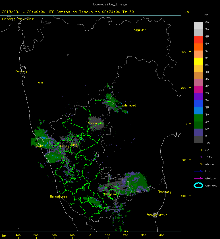Click the magenta eb+bip arrow icon
This screenshot has height=239, width=220.
coord(198,179)
